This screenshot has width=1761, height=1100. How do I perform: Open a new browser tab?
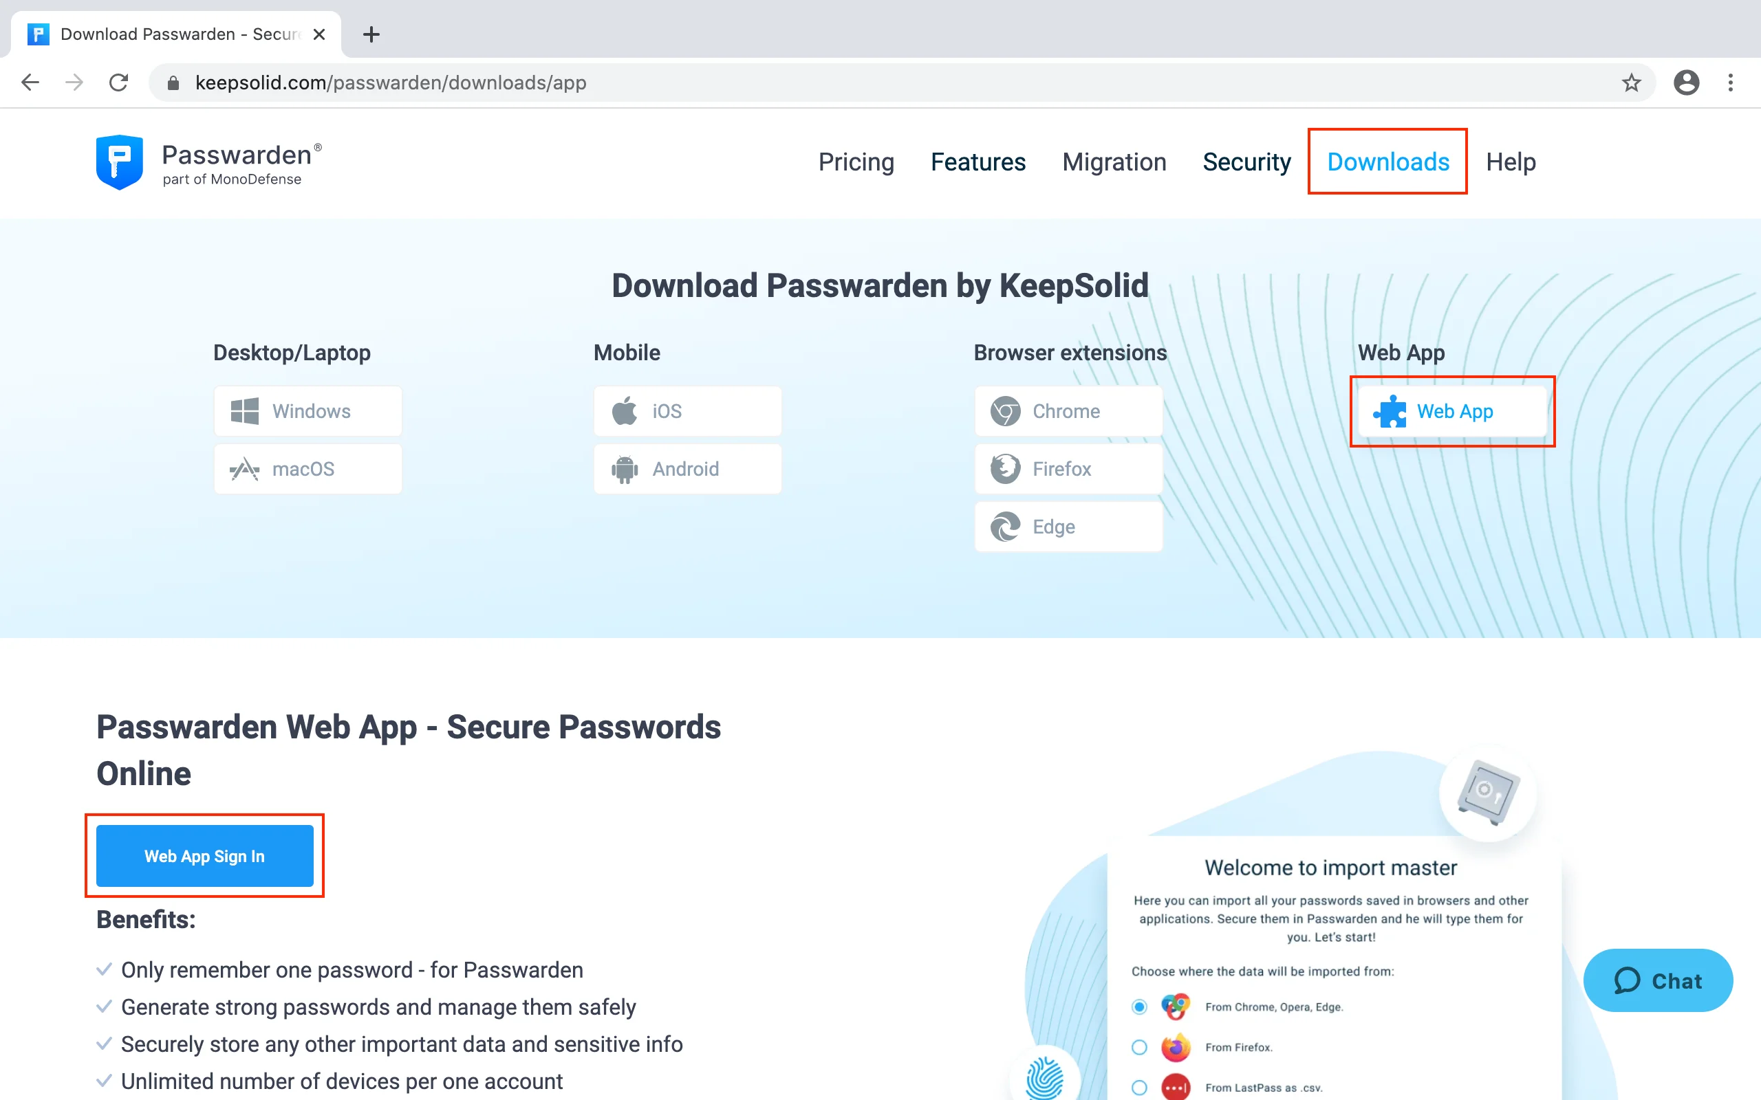click(x=371, y=34)
